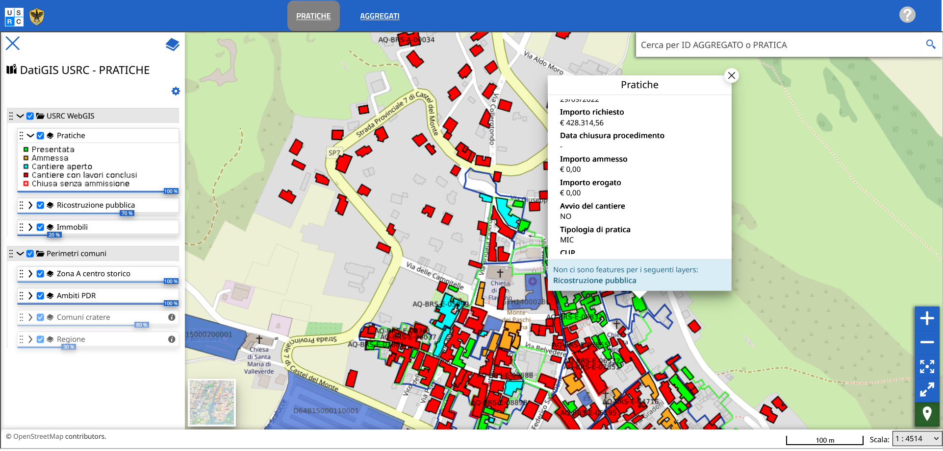The image size is (943, 451).
Task: Click the search magnifier icon
Action: pyautogui.click(x=931, y=45)
